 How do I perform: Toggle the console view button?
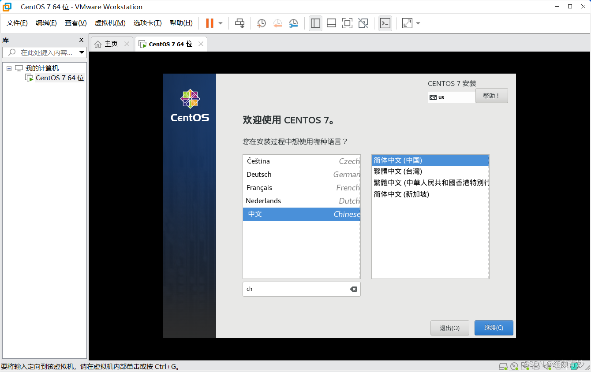pos(385,23)
